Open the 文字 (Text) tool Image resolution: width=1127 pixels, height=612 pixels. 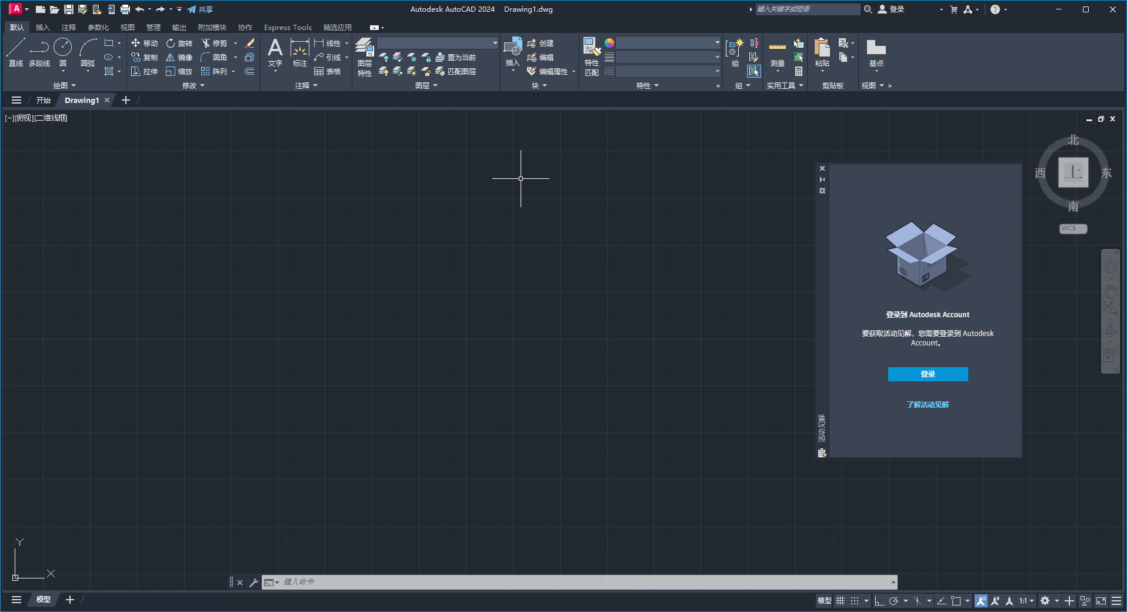(274, 53)
